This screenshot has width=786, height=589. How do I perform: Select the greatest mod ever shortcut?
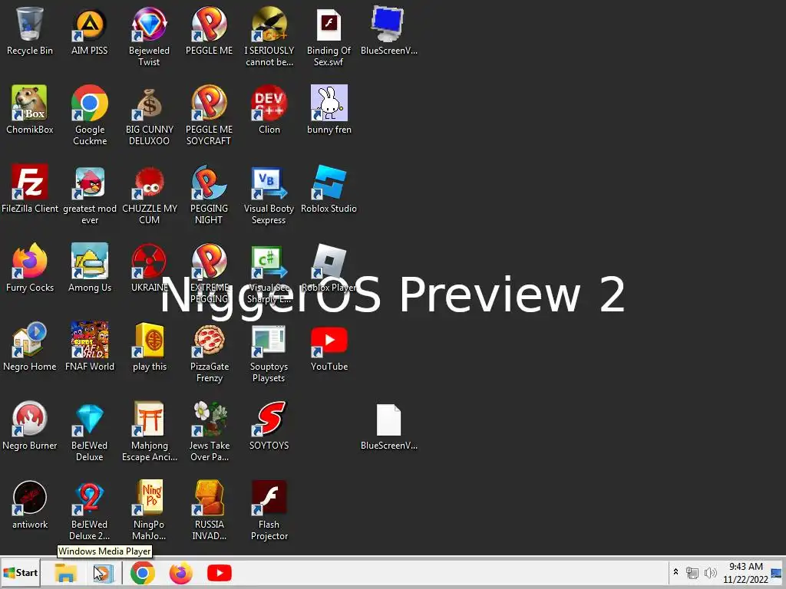click(x=90, y=195)
